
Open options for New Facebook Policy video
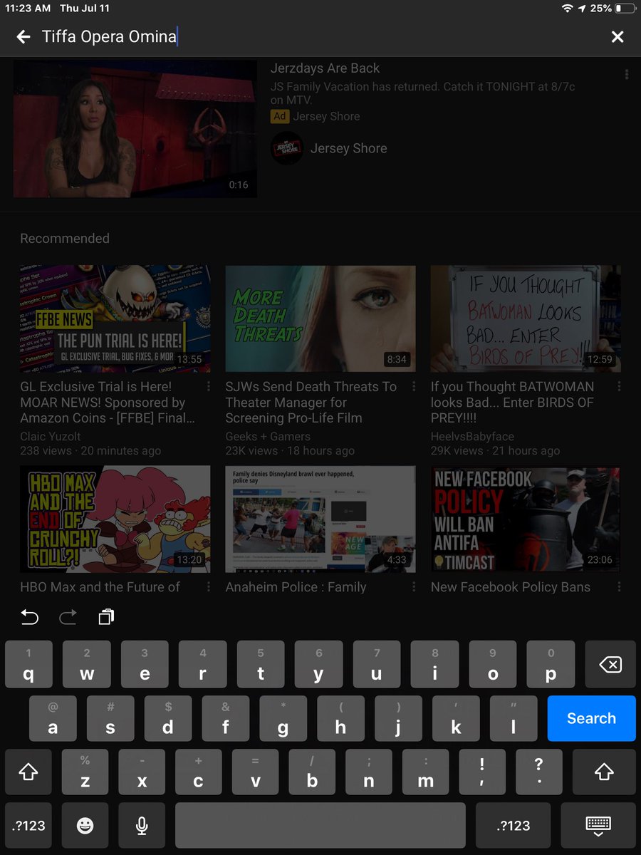619,587
